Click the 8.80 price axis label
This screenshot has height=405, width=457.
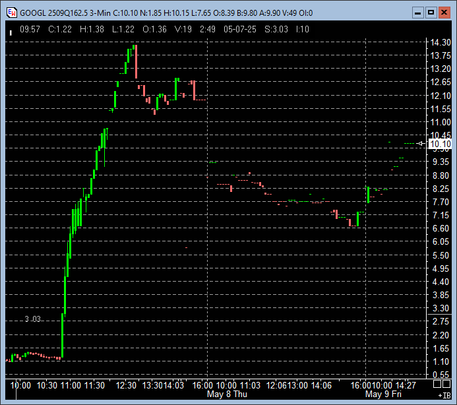pos(441,175)
